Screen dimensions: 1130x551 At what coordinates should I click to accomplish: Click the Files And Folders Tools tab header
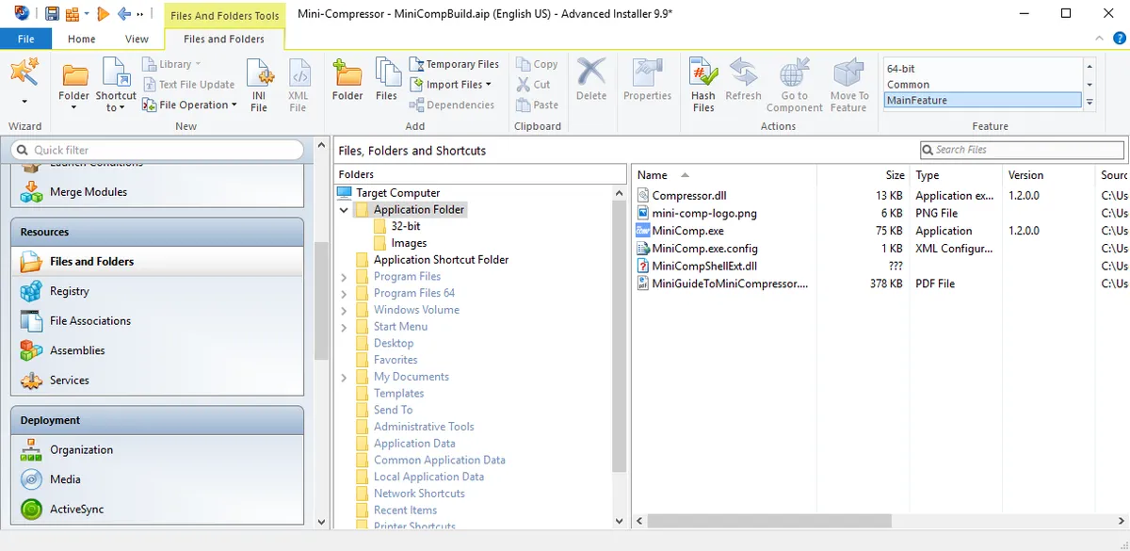[x=224, y=15]
